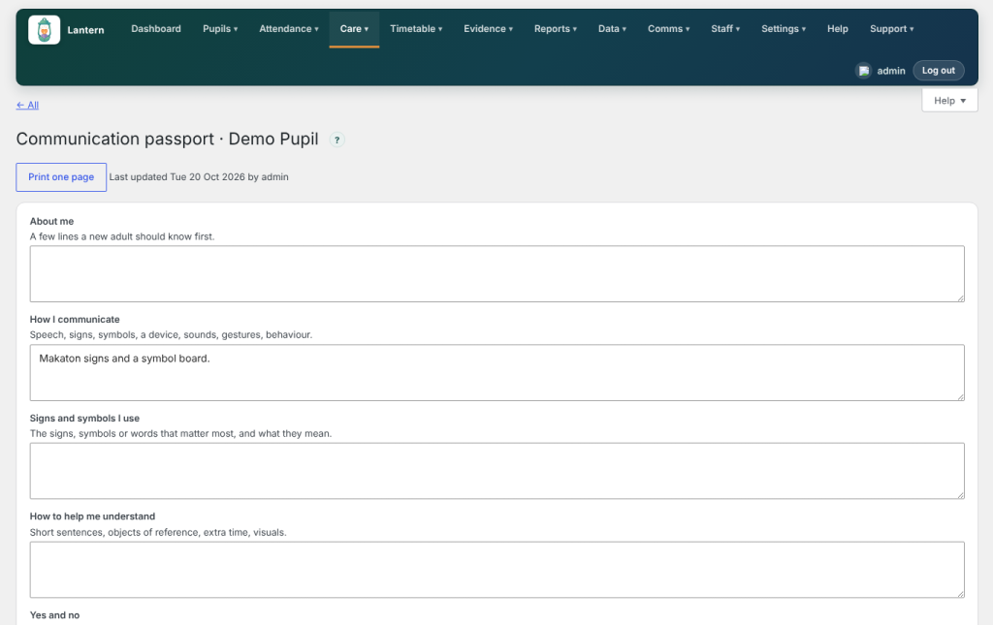
Task: Click the Lantern logo icon
Action: click(x=45, y=30)
